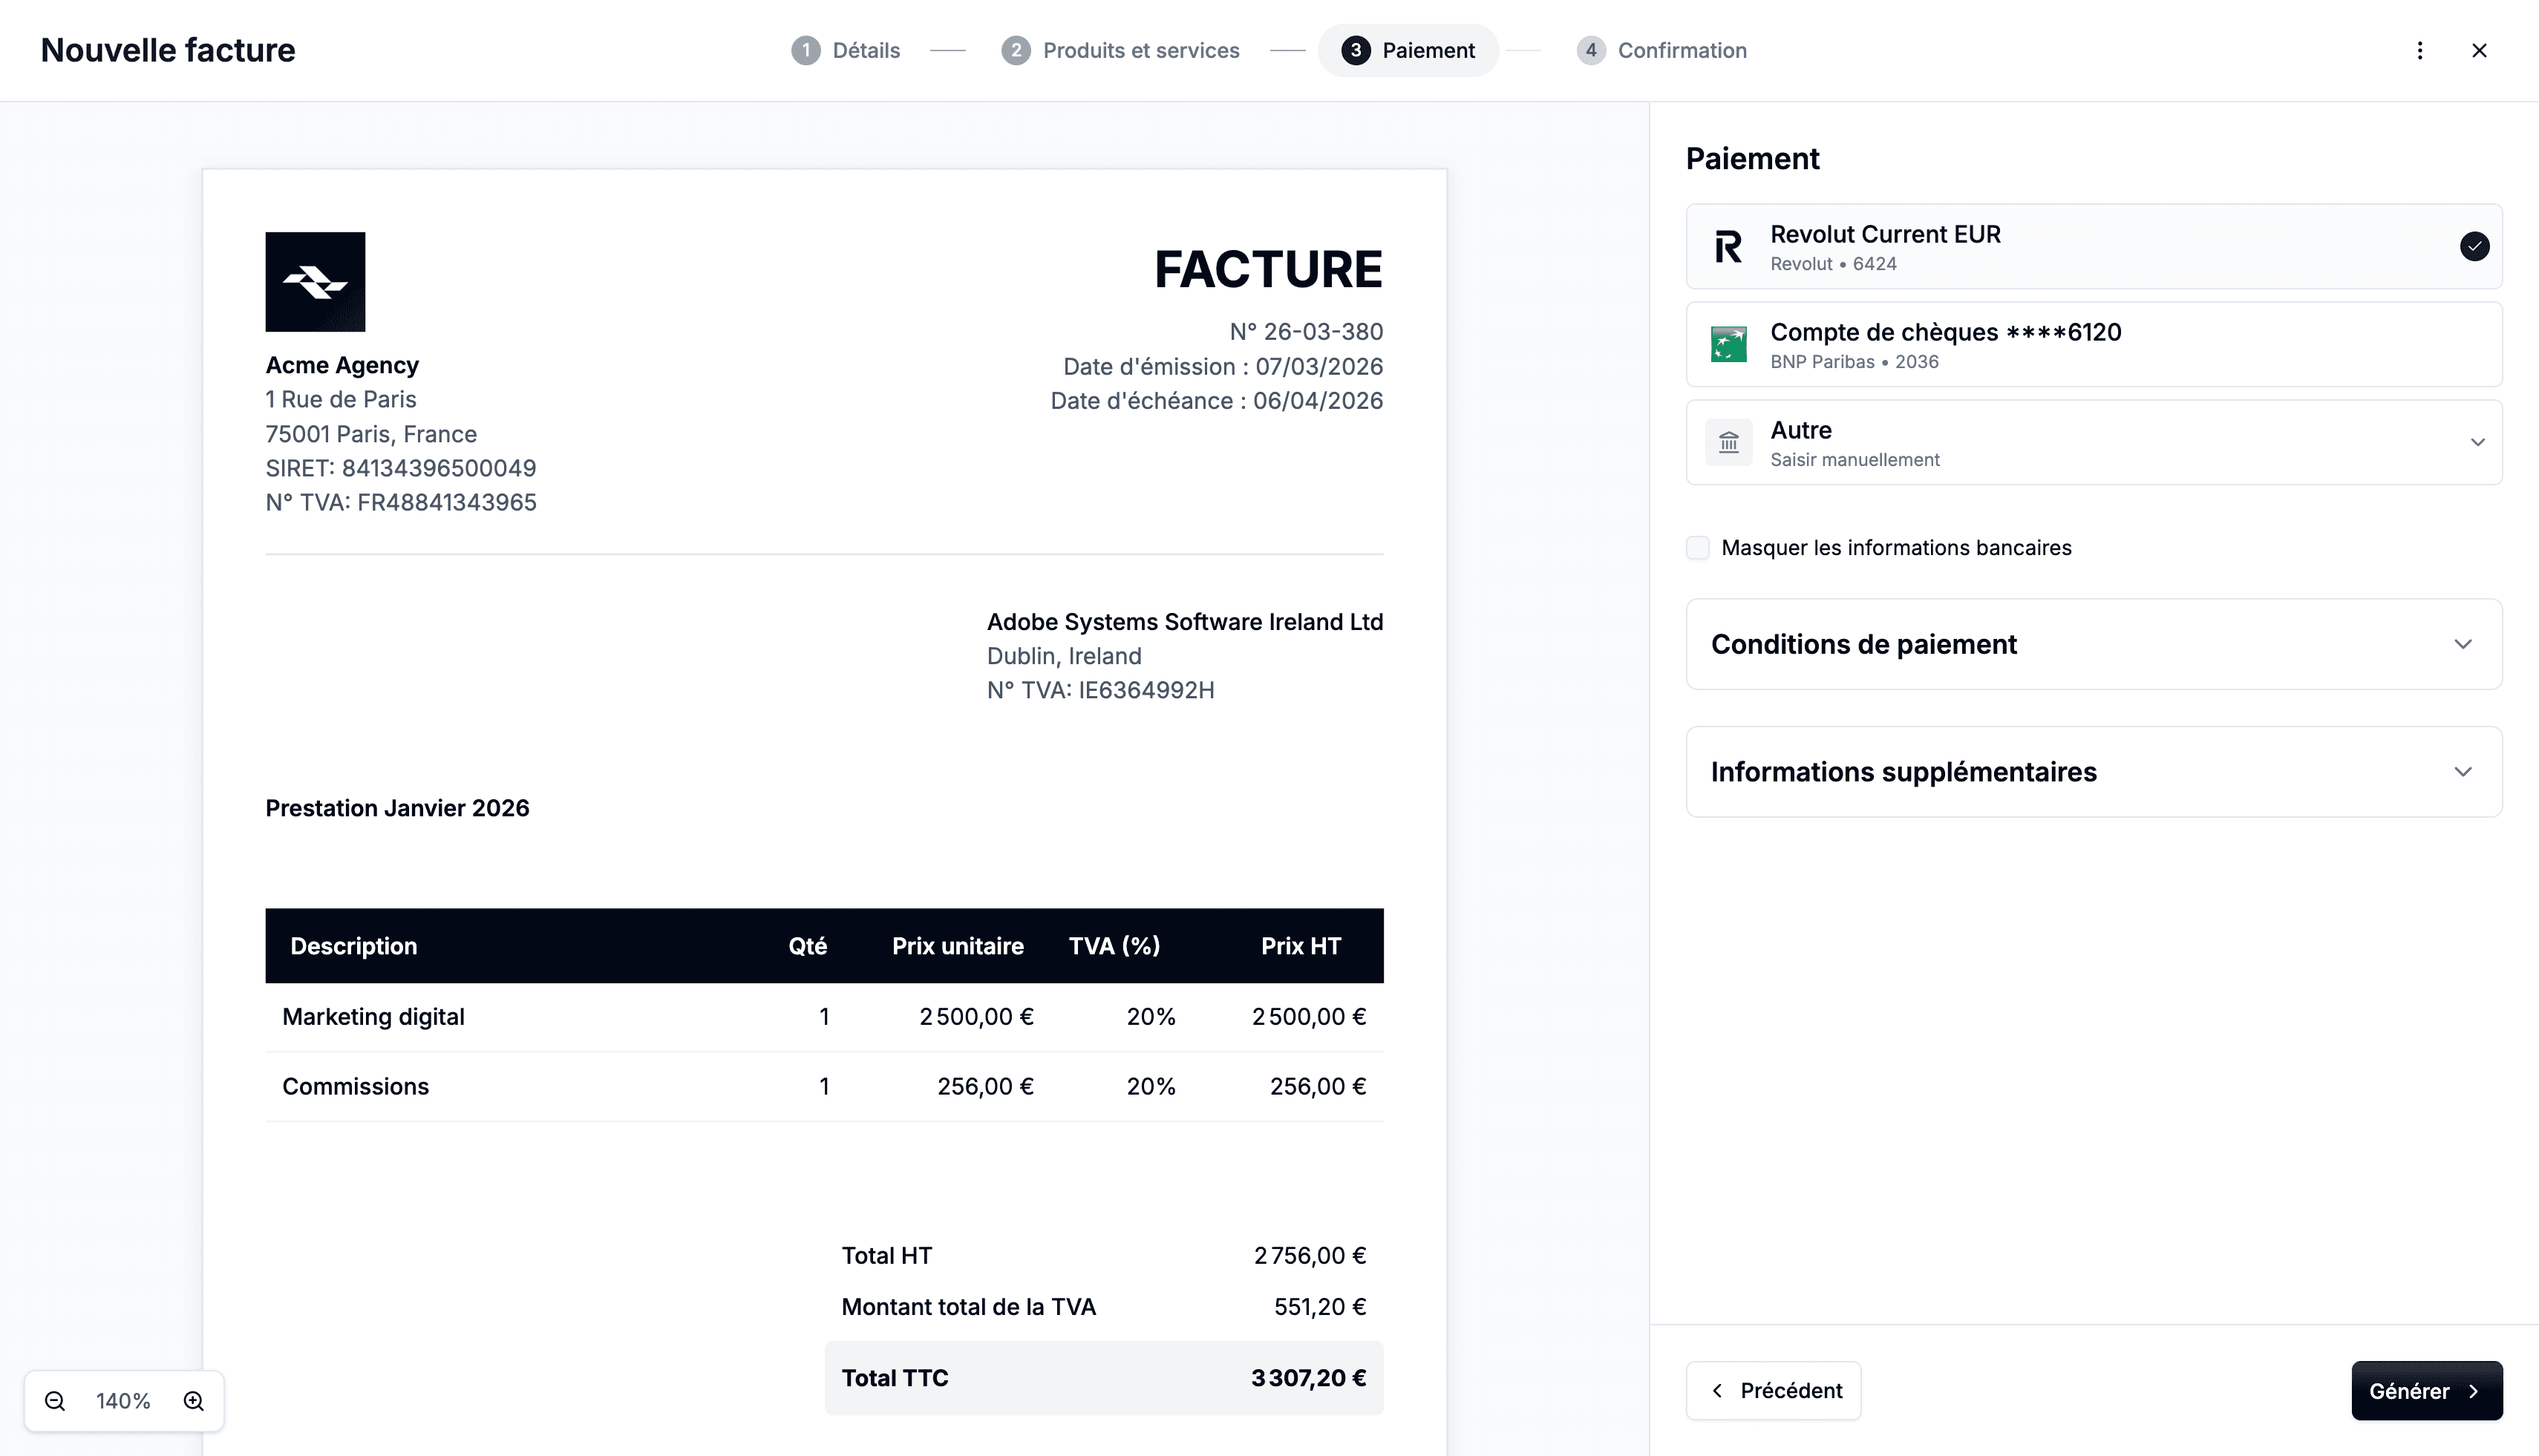Click the Générer button
Viewport: 2539px width, 1456px height.
[2426, 1390]
